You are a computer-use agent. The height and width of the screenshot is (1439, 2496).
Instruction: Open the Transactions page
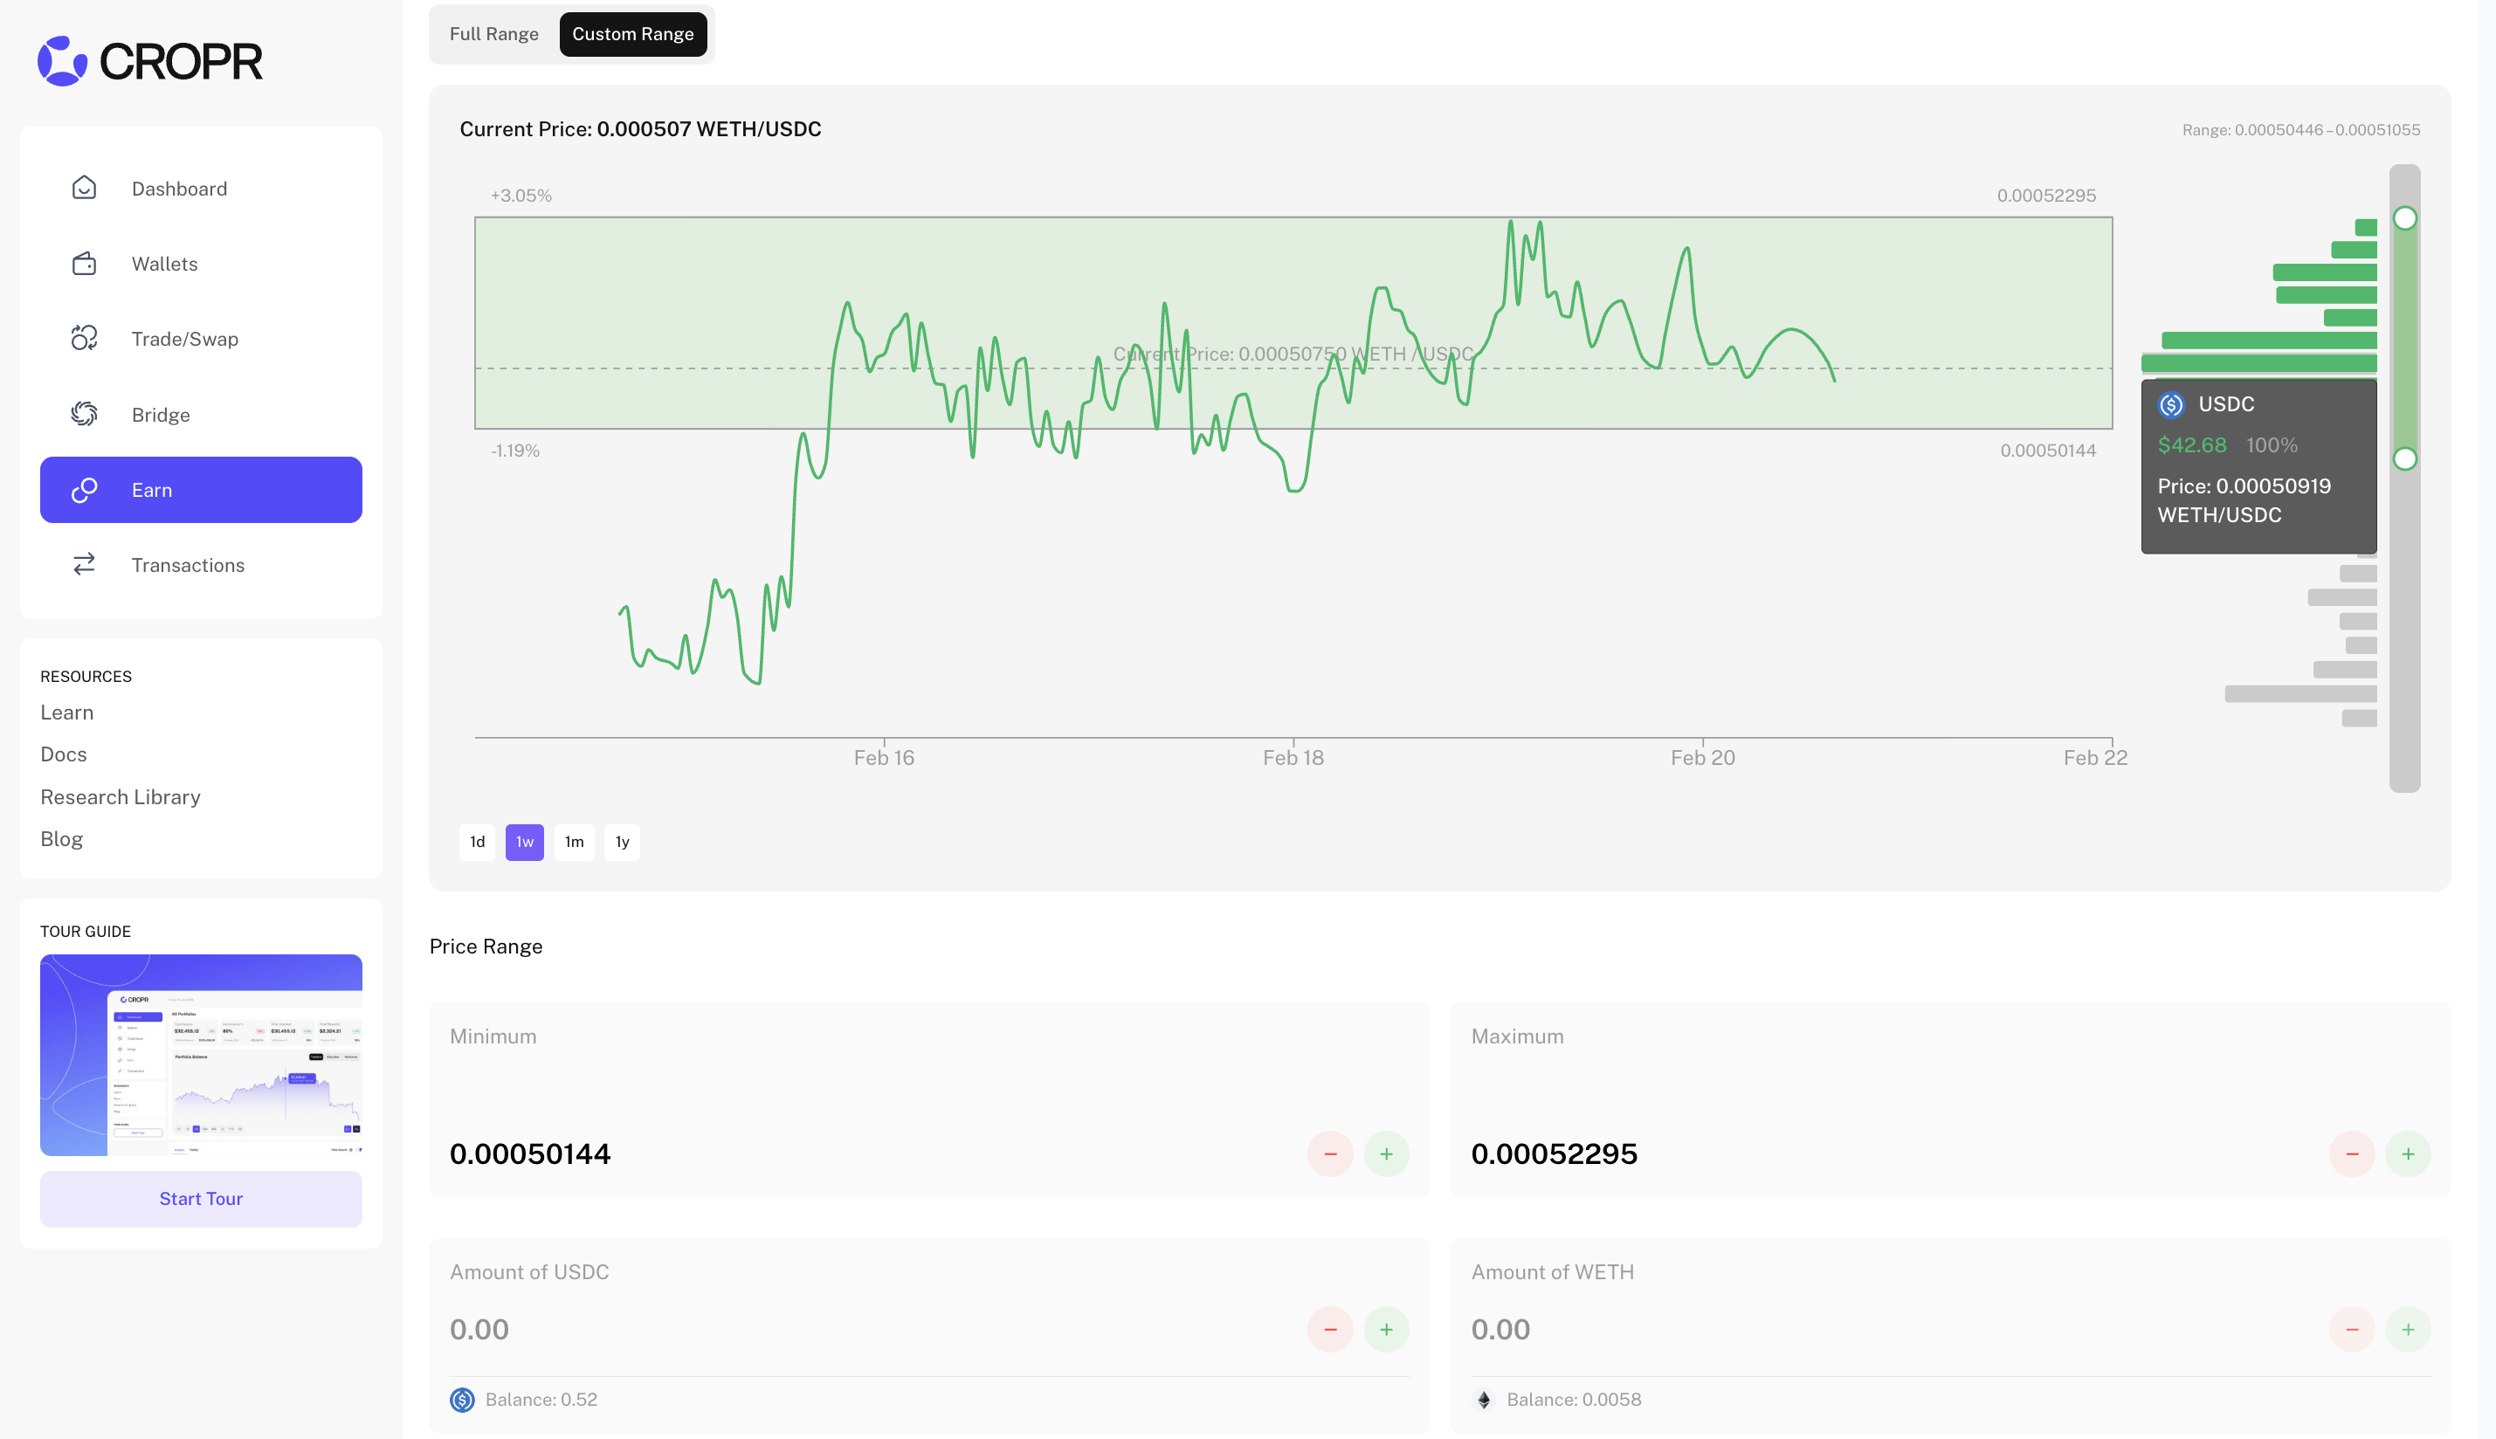(x=201, y=564)
